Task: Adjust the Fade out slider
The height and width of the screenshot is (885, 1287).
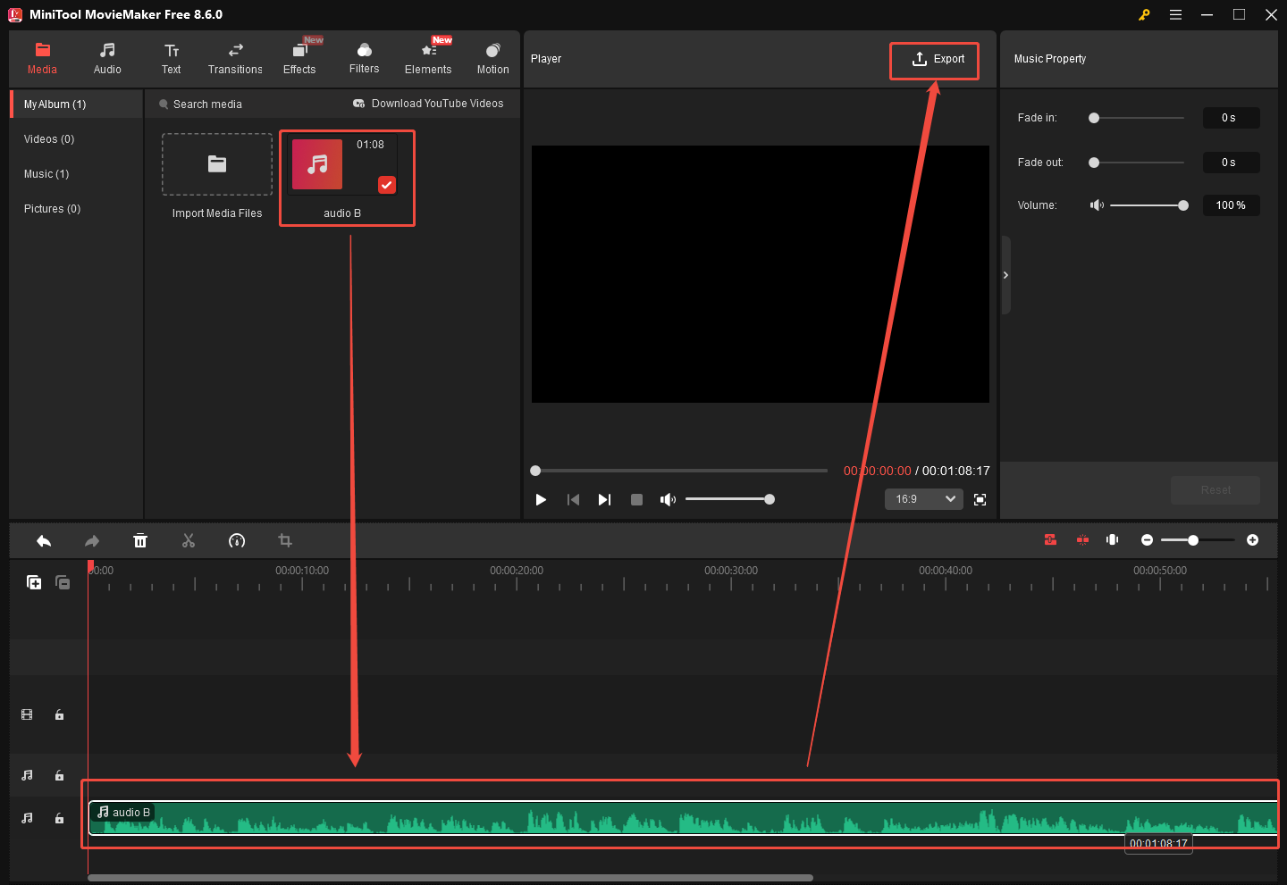Action: pos(1136,163)
